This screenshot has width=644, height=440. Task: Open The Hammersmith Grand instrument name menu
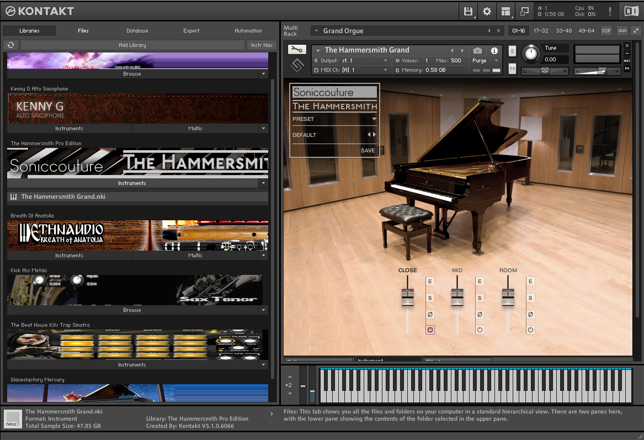pyautogui.click(x=318, y=50)
